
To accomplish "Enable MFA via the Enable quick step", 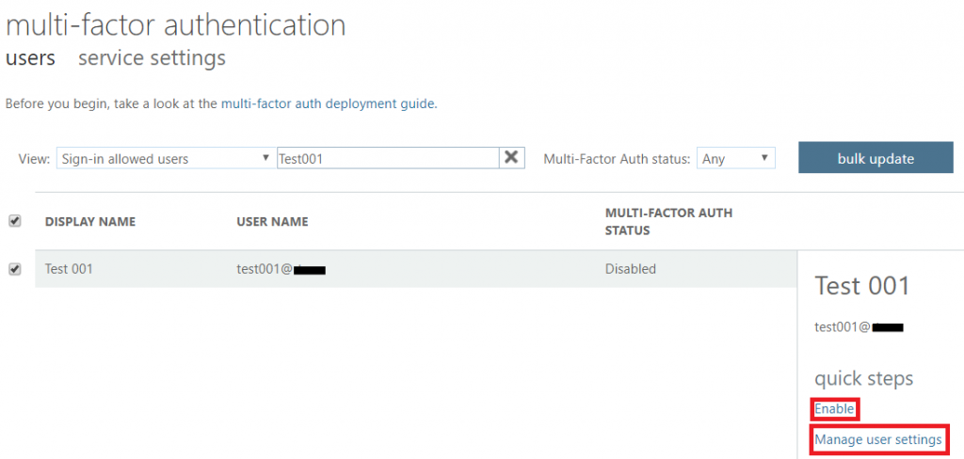I will (x=834, y=409).
